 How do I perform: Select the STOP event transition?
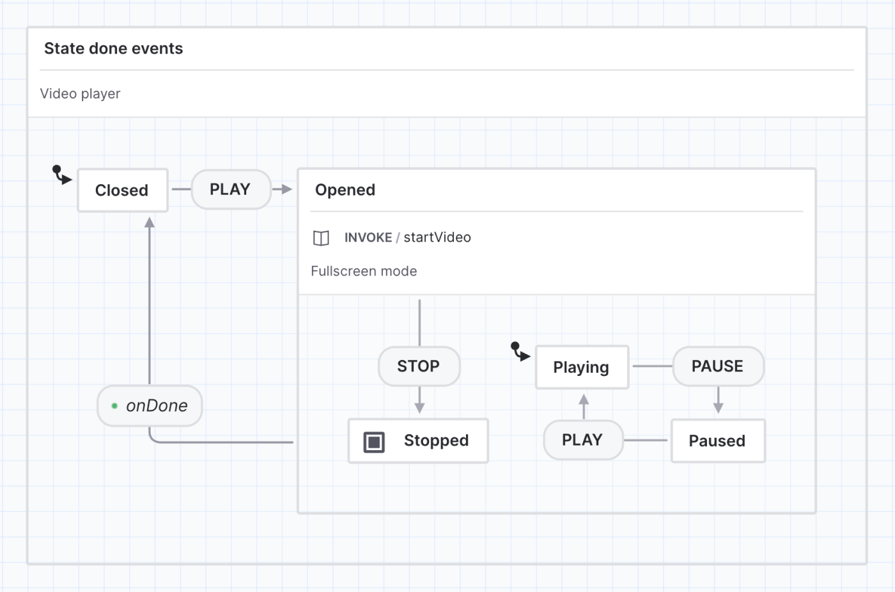click(419, 366)
